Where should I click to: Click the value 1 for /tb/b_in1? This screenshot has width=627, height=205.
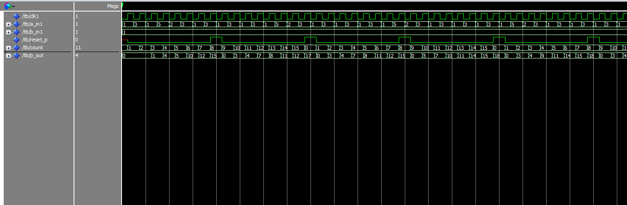77,32
